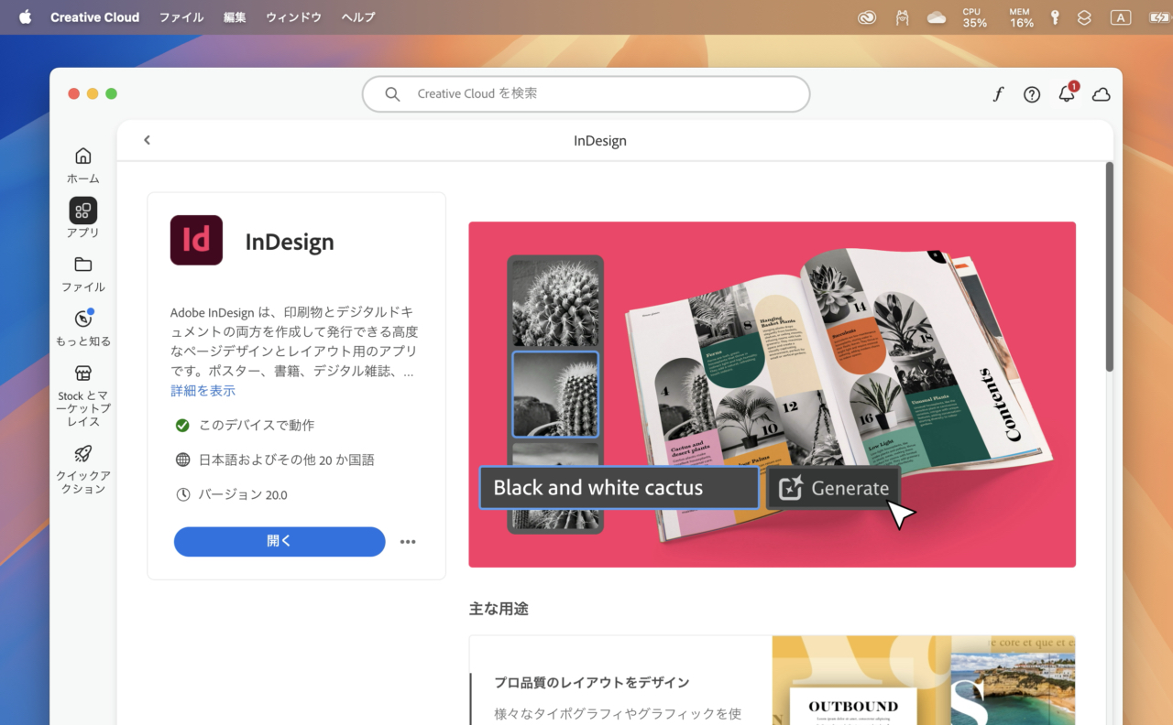This screenshot has height=725, width=1173.
Task: Click the battery status icon
Action: 1159,17
